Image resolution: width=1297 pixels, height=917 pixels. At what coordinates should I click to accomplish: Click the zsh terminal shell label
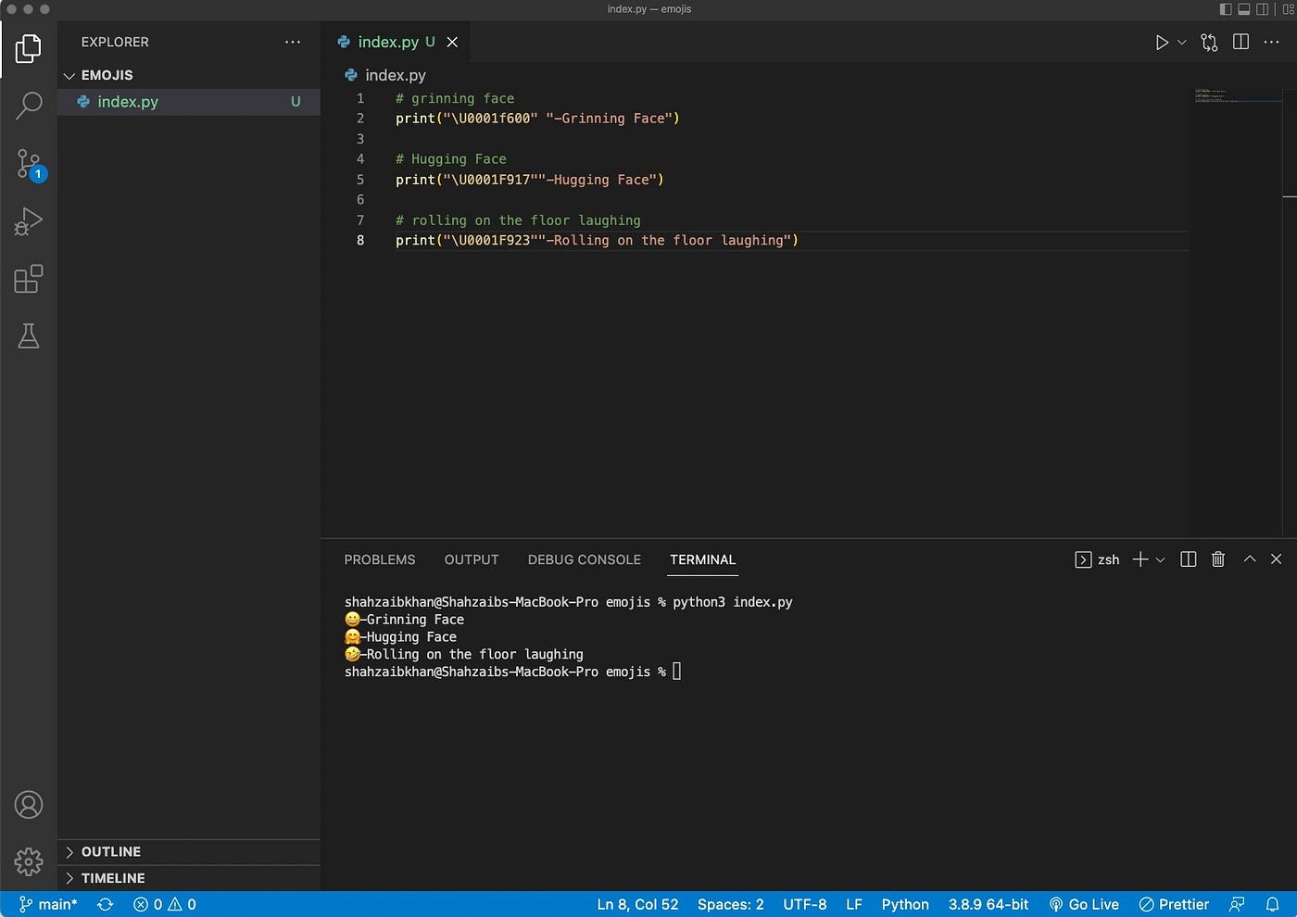point(1098,559)
